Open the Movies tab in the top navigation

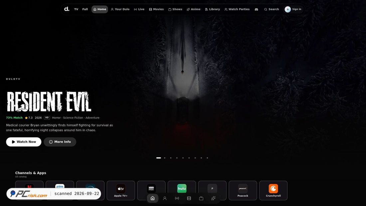click(x=156, y=9)
